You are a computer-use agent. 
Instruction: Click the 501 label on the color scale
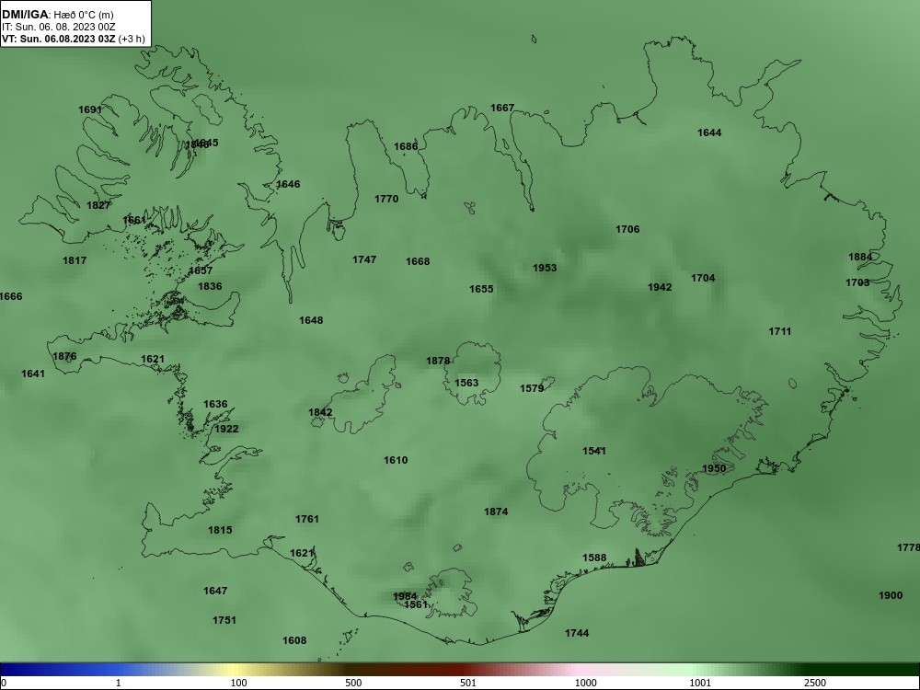468,684
